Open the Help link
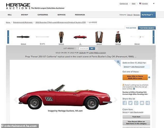The width and height of the screenshot is (164, 128). coord(133,4)
